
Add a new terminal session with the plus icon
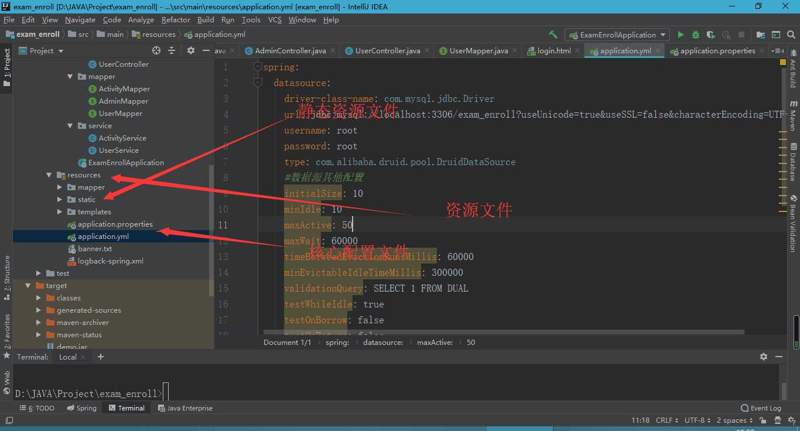101,357
